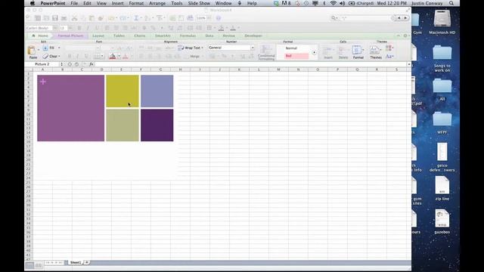Click into the formula bar field
The height and width of the screenshot is (272, 484).
(x=250, y=64)
